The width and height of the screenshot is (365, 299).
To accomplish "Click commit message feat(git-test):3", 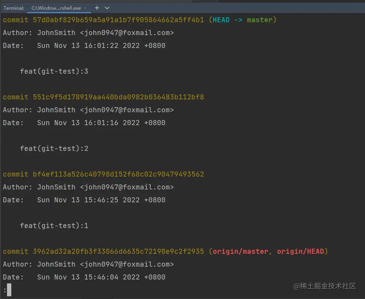I will [54, 71].
